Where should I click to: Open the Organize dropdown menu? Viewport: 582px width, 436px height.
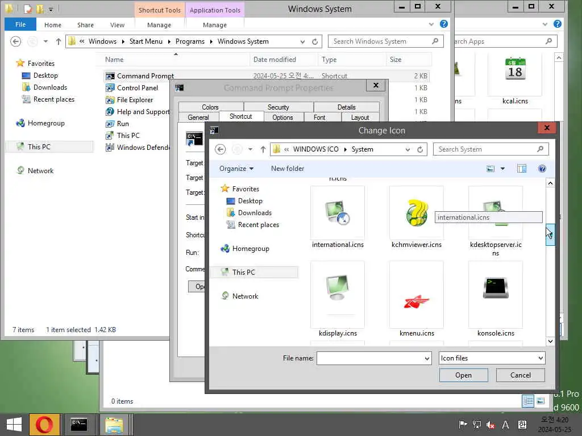tap(236, 169)
